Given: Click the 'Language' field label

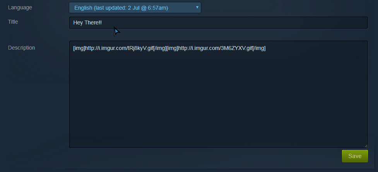Looking at the screenshot, I should click(x=20, y=7).
